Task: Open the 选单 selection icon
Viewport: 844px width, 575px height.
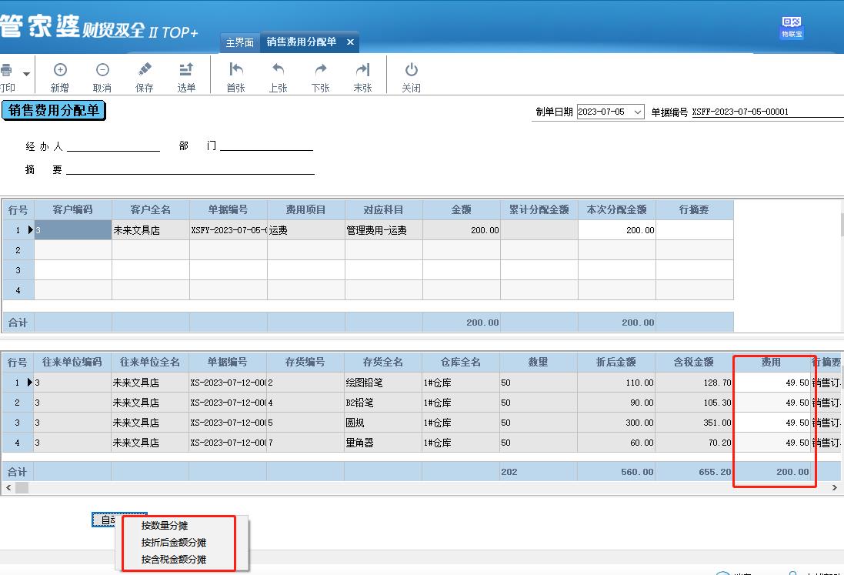Action: pyautogui.click(x=186, y=70)
